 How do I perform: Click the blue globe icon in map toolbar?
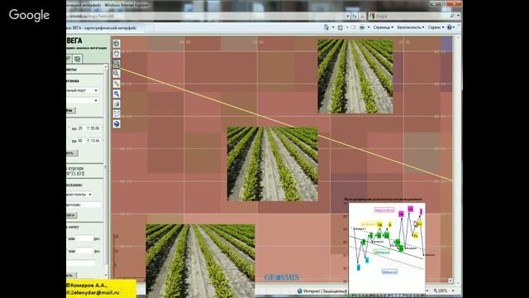[117, 124]
